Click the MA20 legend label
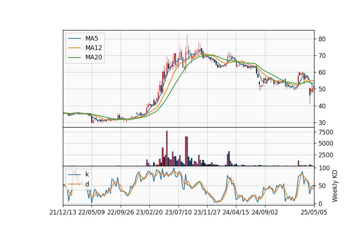This screenshot has width=349, height=250. point(93,58)
